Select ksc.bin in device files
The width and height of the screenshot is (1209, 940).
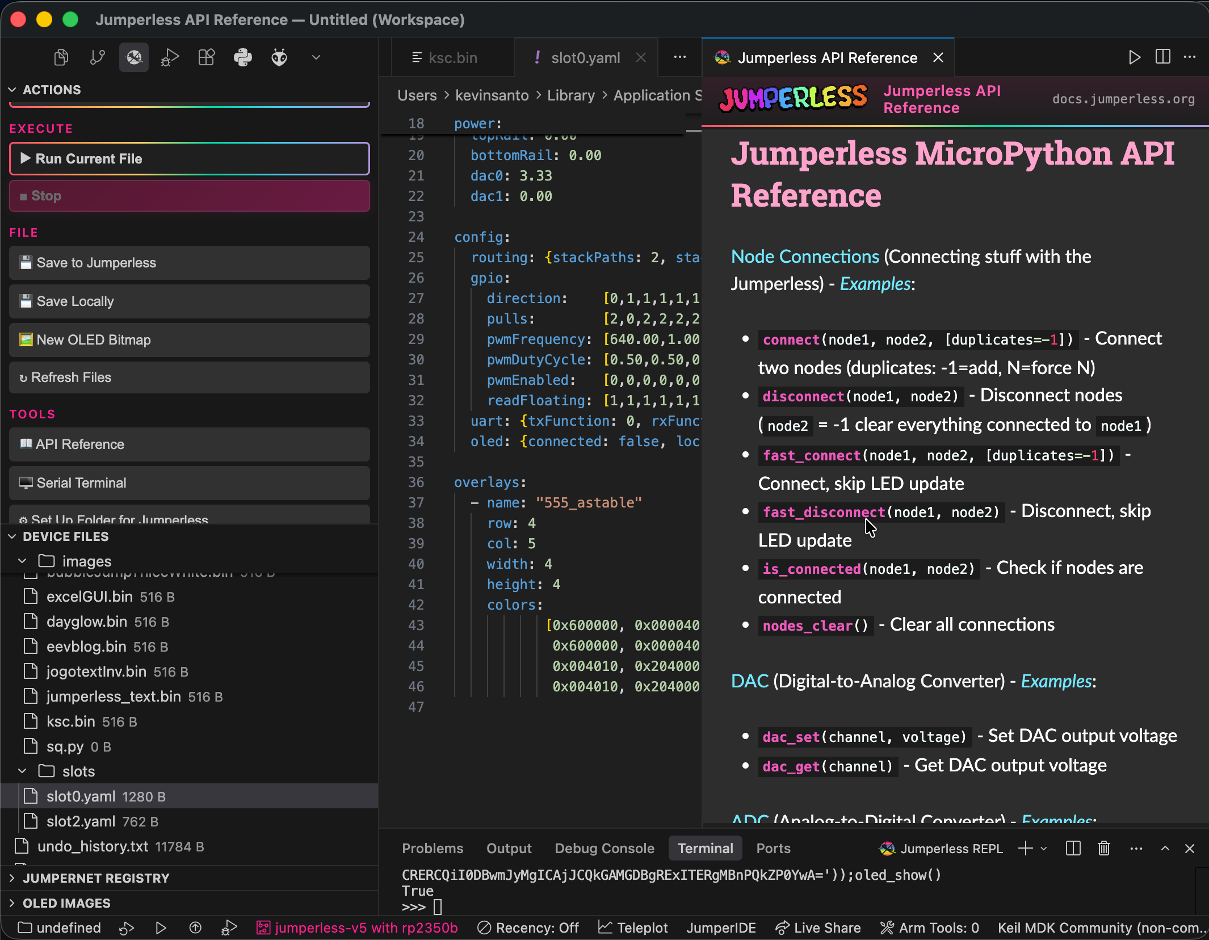click(190, 721)
